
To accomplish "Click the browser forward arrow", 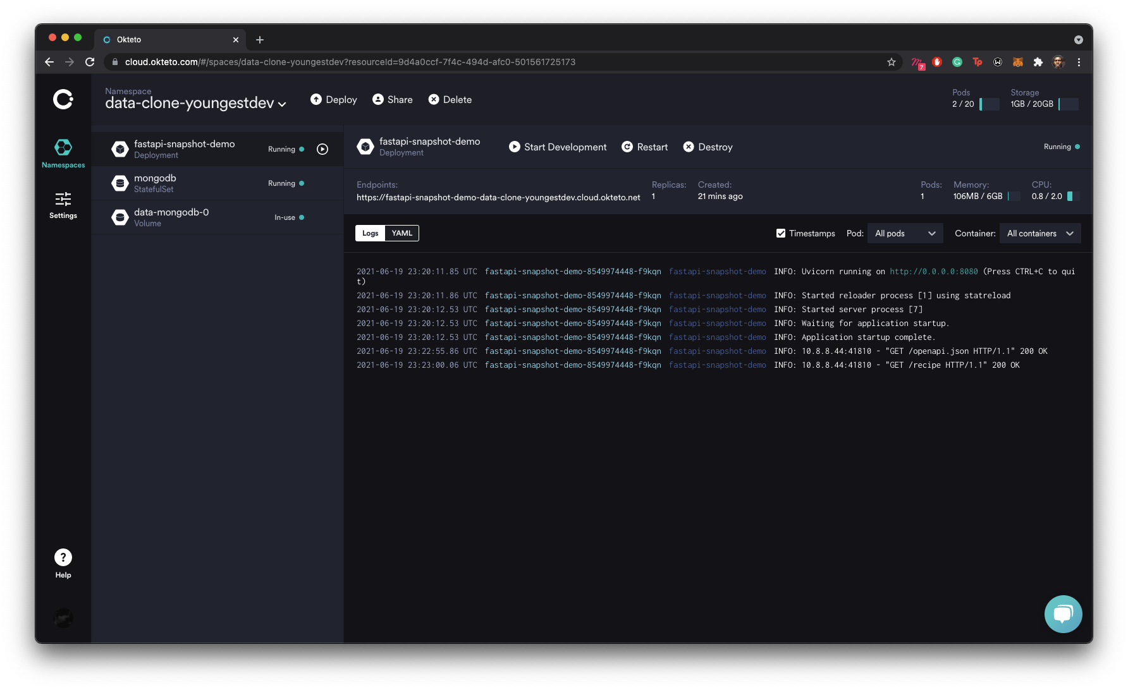I will click(x=70, y=62).
